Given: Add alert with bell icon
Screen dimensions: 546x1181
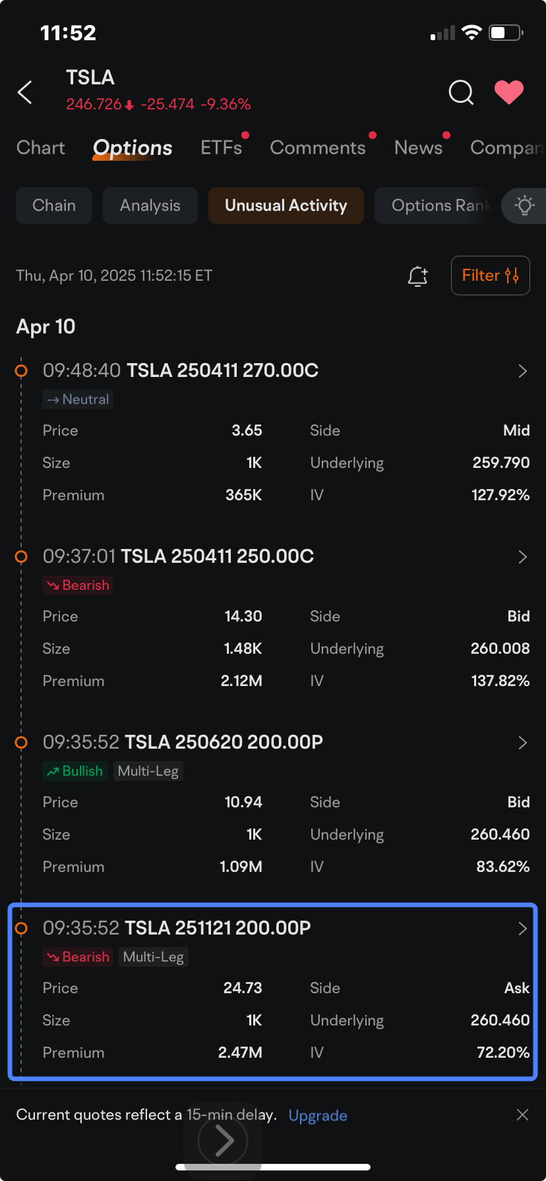Looking at the screenshot, I should coord(417,275).
